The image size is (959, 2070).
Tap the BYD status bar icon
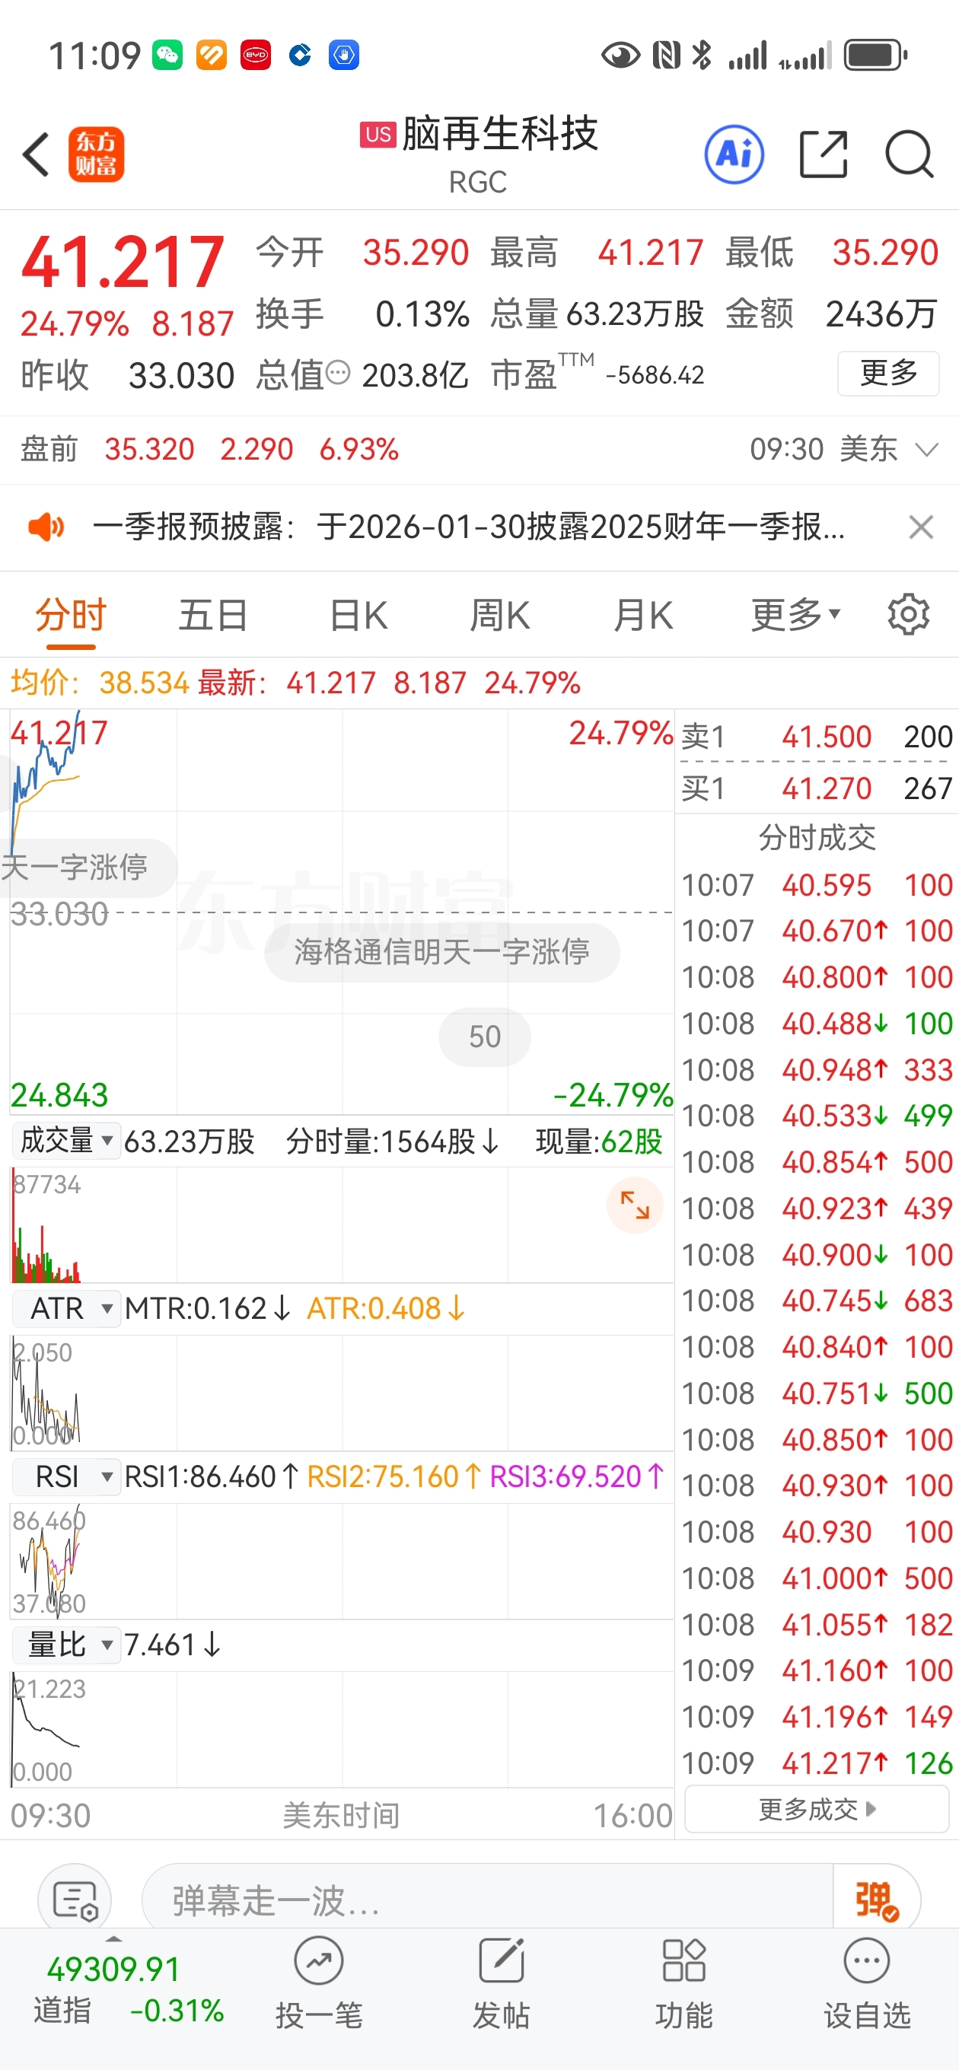[x=256, y=56]
